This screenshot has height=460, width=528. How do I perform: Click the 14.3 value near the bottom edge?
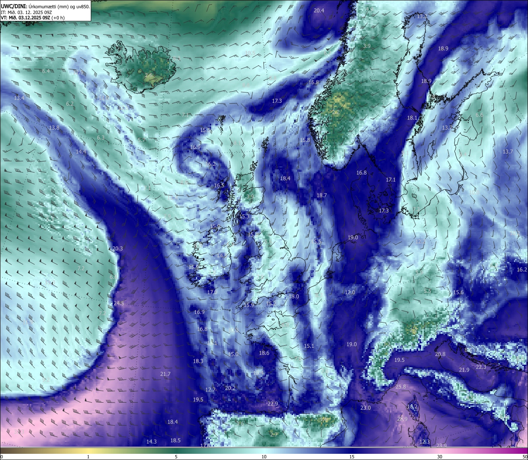coord(151,442)
